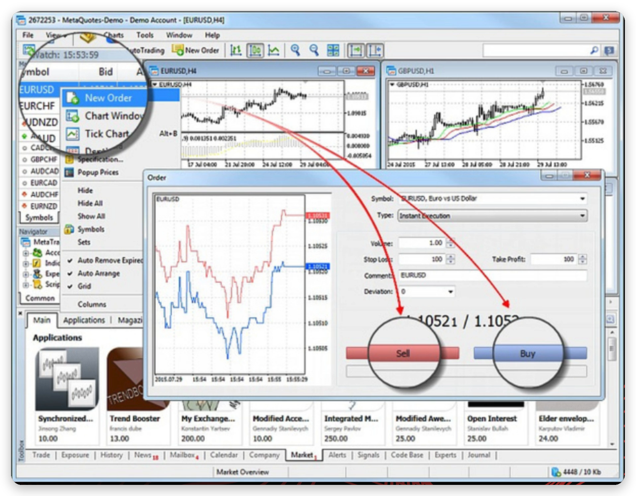Image resolution: width=636 pixels, height=496 pixels.
Task: Click the red Sell button
Action: pyautogui.click(x=402, y=353)
